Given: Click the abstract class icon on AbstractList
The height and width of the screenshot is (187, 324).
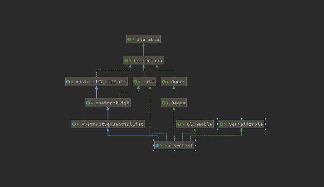Looking at the screenshot, I should (x=88, y=103).
